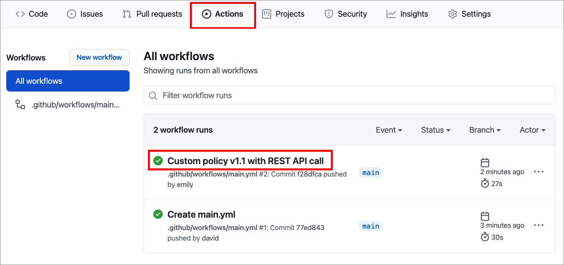Switch to the Code tab
The height and width of the screenshot is (265, 564).
(x=32, y=14)
